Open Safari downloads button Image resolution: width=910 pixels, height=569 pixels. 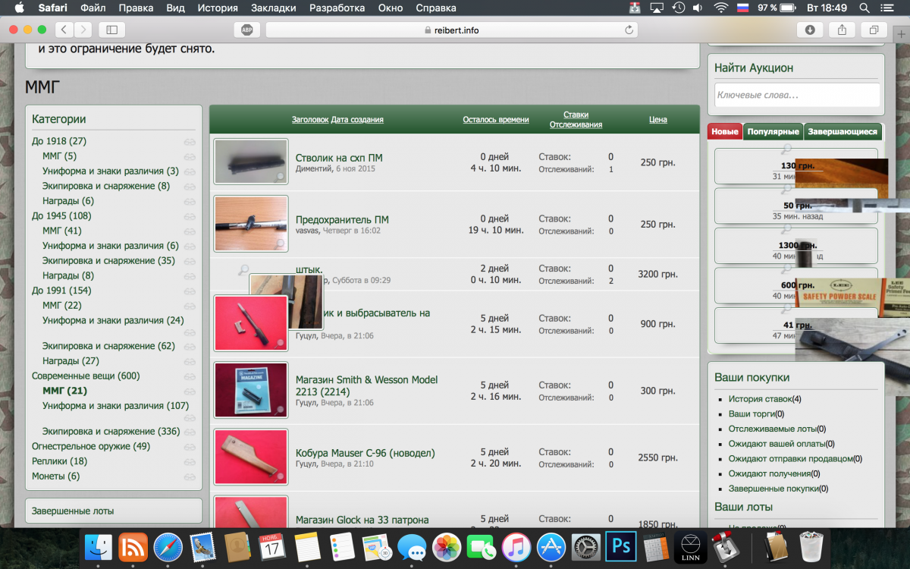coord(810,30)
